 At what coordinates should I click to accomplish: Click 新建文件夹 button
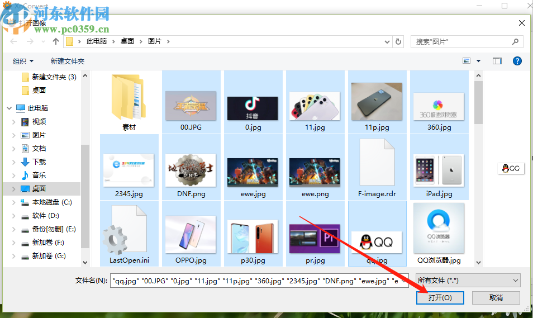pyautogui.click(x=67, y=61)
